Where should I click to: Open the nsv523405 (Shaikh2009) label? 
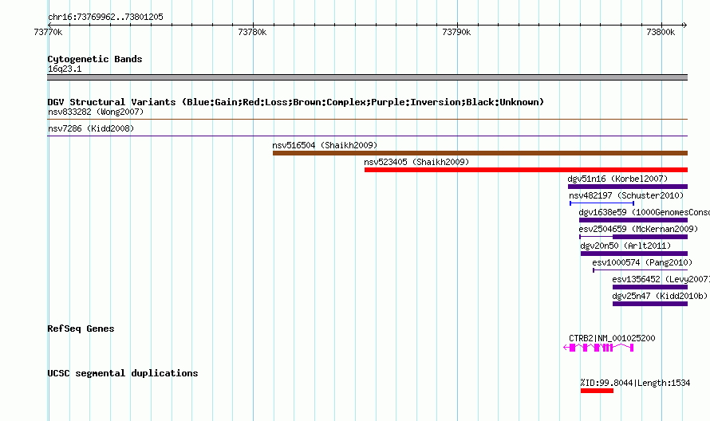coord(416,162)
